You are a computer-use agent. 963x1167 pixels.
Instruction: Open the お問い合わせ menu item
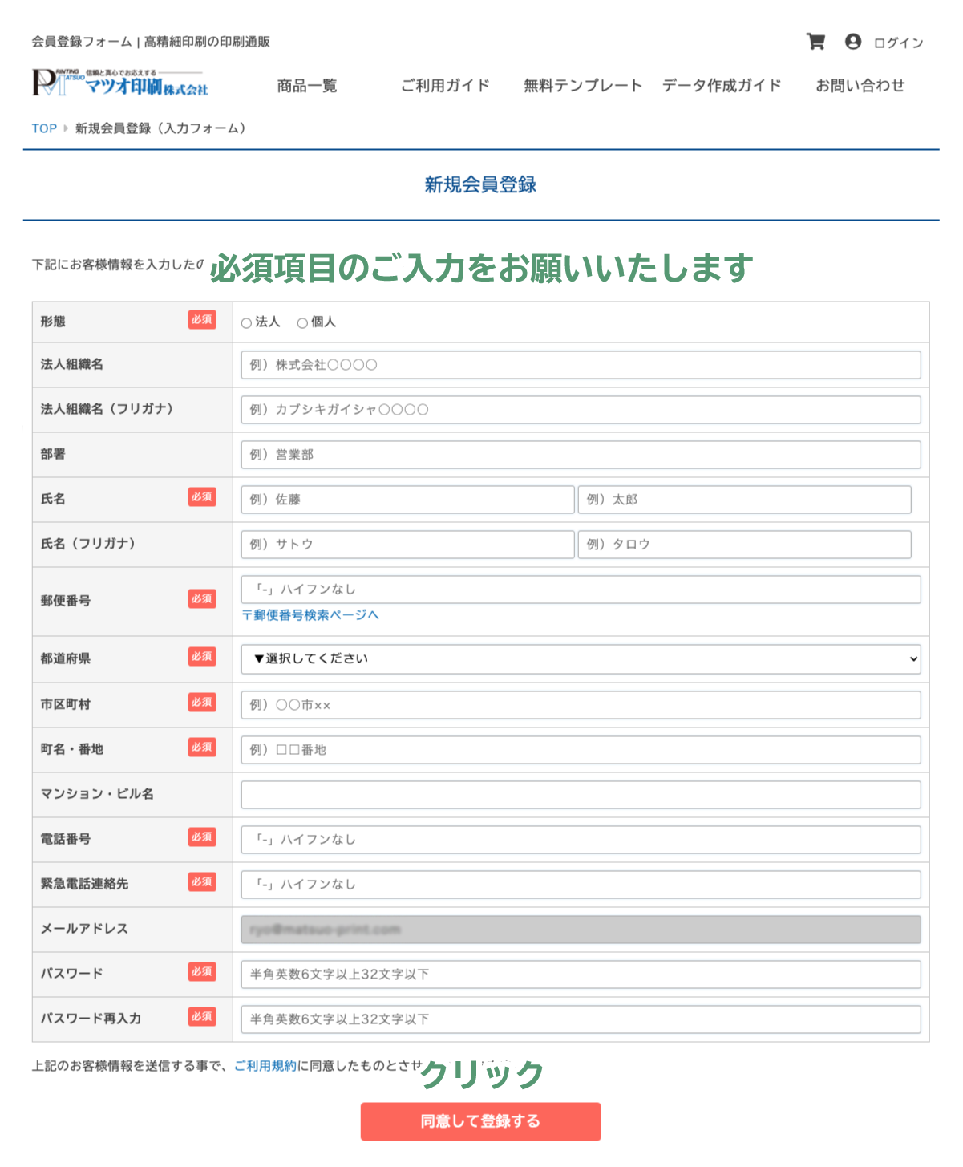(x=860, y=86)
